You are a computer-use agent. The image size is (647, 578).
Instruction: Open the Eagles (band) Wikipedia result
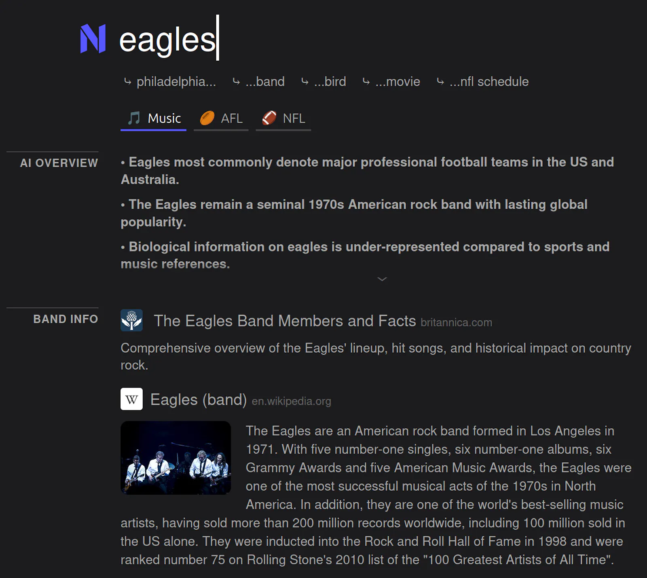click(x=199, y=400)
